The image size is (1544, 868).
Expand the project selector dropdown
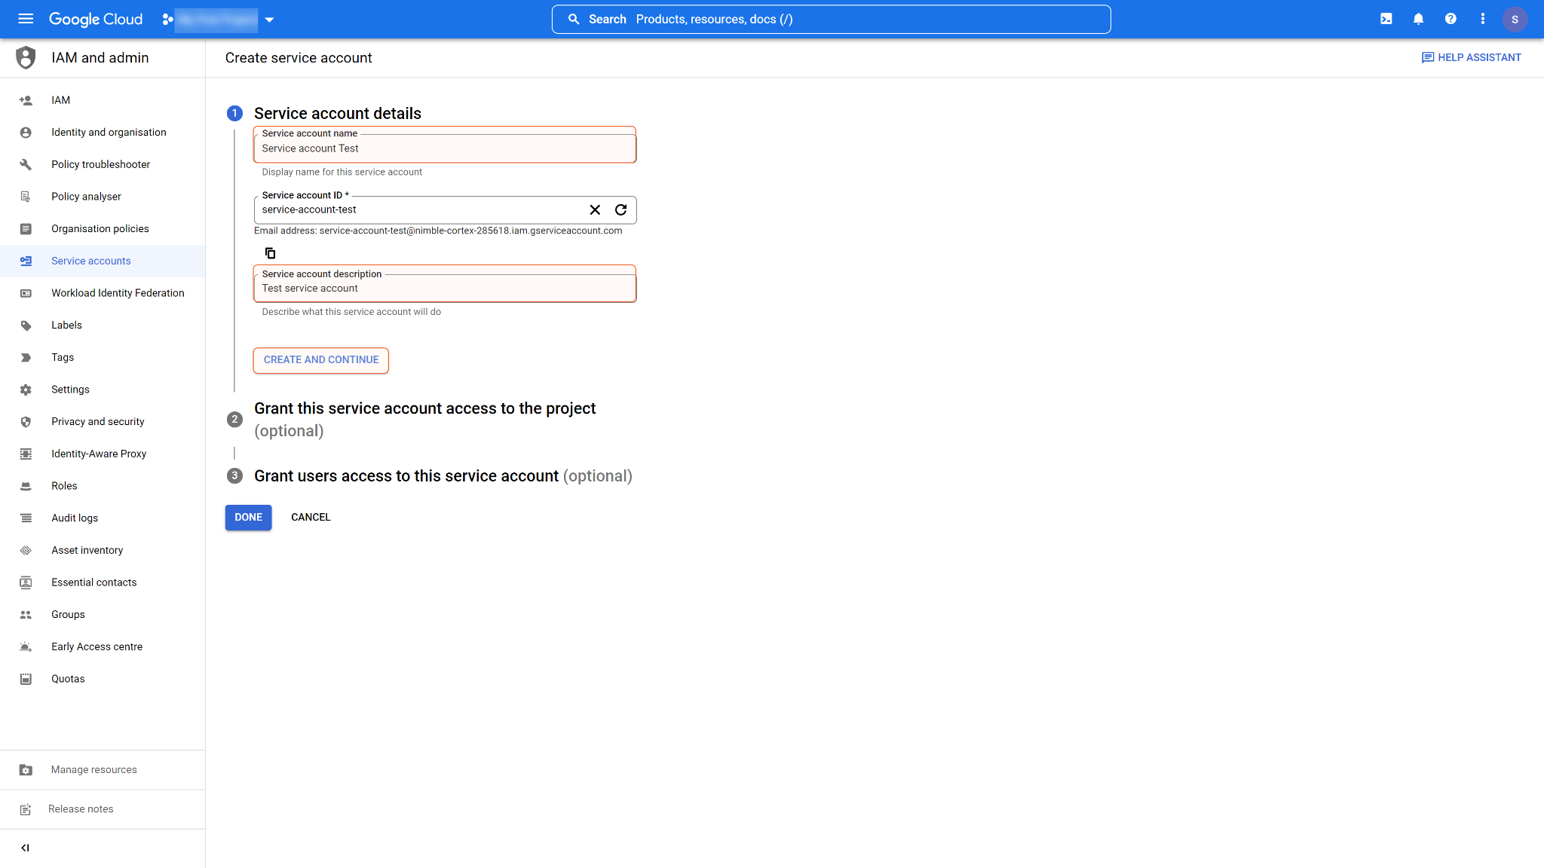point(269,20)
